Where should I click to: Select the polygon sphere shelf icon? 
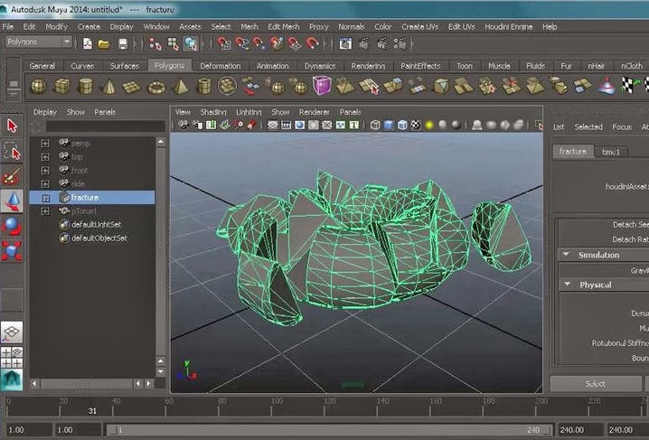point(38,87)
